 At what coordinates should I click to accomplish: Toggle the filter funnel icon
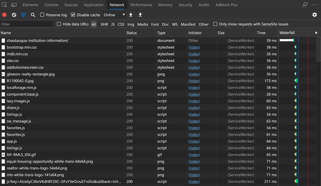tap(24, 15)
